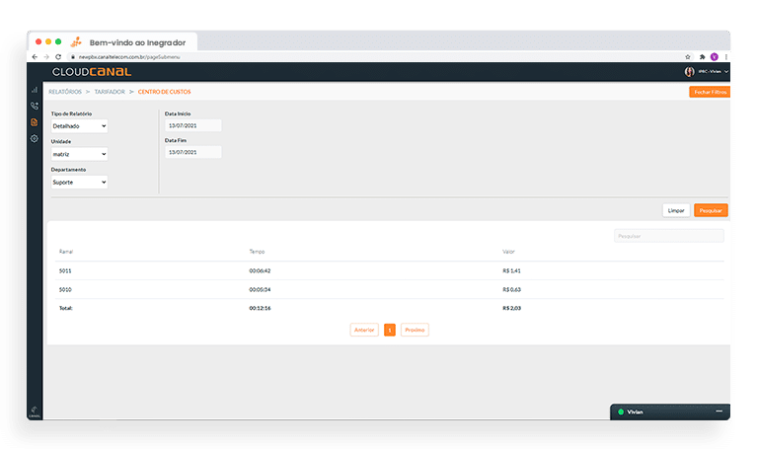Sort by the Ramal column header
The image size is (757, 450).
[66, 252]
